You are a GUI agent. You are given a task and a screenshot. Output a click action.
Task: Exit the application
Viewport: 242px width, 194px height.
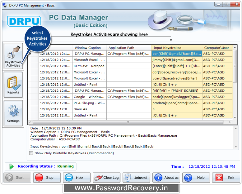coord(226,178)
